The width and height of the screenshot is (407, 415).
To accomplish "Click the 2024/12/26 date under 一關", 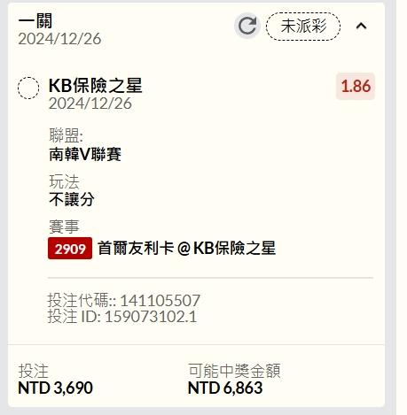I will (59, 39).
